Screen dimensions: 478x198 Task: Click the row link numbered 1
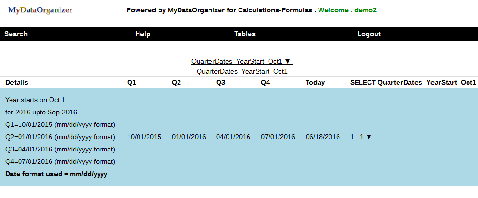352,137
